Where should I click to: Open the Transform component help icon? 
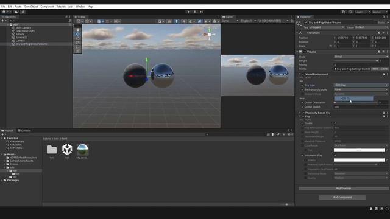click(x=379, y=33)
